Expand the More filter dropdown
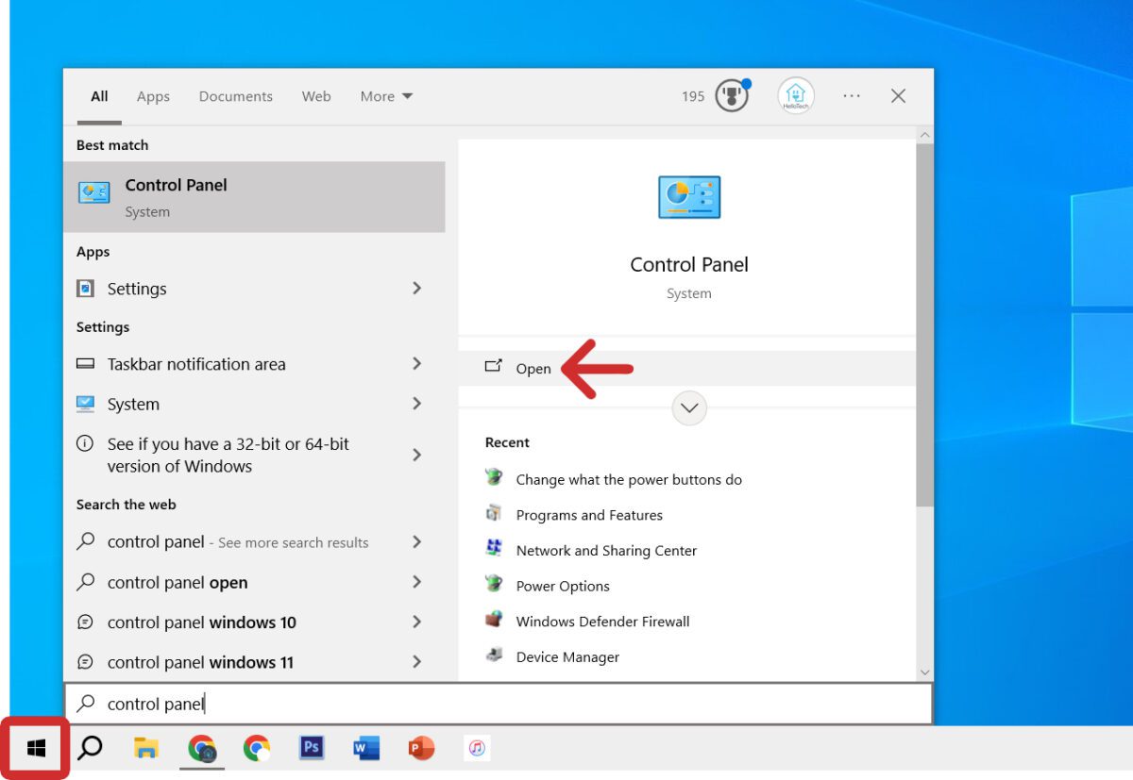Screen dimensions: 1133x780 (x=386, y=96)
